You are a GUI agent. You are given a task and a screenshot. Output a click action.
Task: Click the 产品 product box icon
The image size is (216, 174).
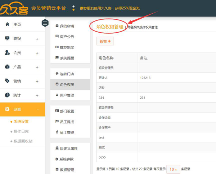[7, 67]
